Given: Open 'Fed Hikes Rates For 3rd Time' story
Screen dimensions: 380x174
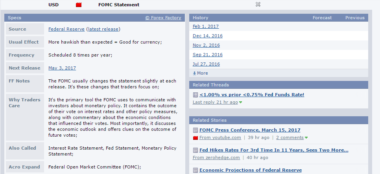Looking at the screenshot, I should tap(274, 150).
